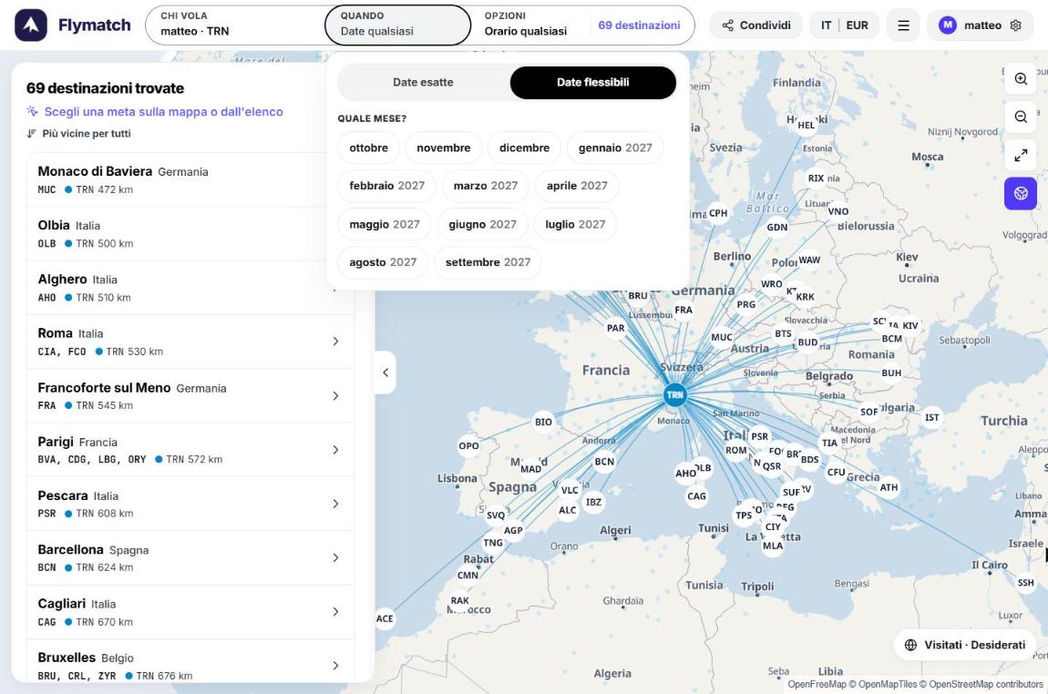1048x694 pixels.
Task: Select the SSH airport marker on map
Action: (x=1025, y=583)
